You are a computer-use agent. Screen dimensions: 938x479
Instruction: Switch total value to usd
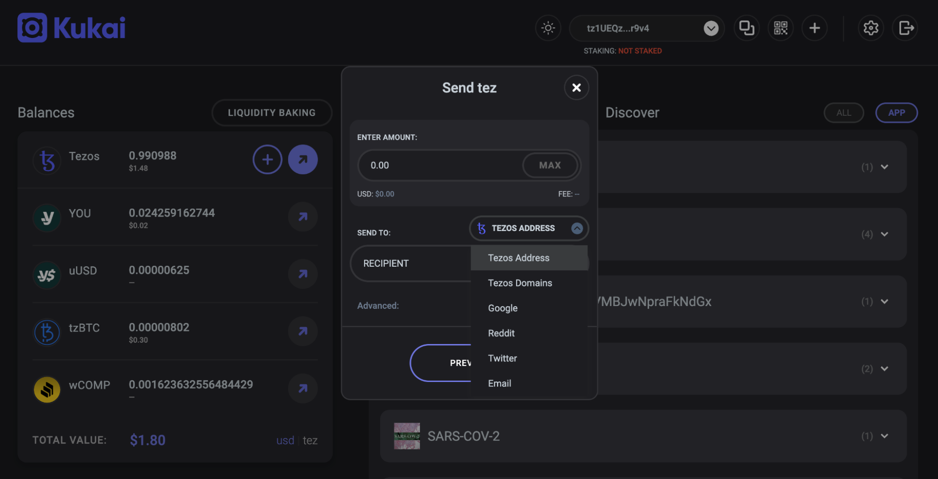pos(285,441)
